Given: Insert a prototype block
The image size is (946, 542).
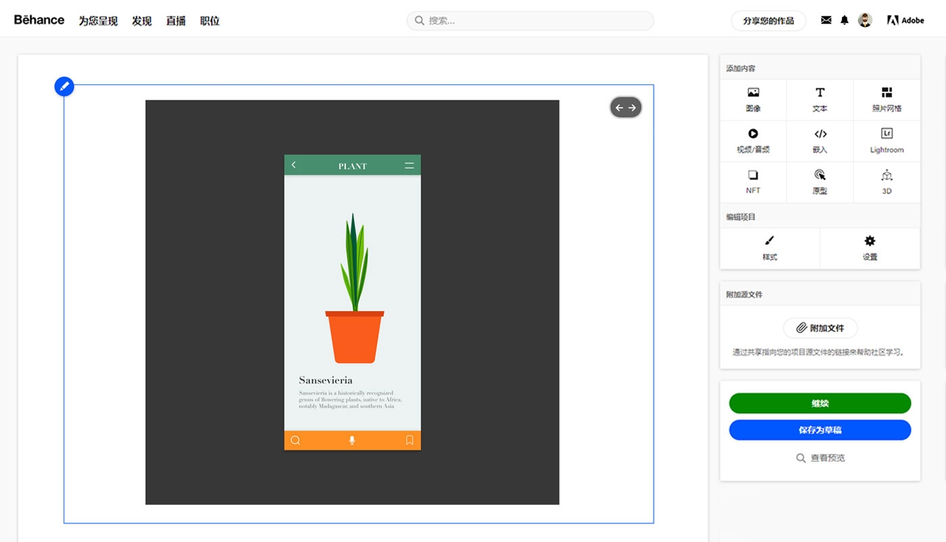Looking at the screenshot, I should 820,182.
